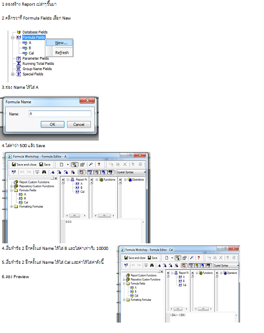Toggle Sort Trees button in Formula Editor - A
The height and width of the screenshot is (333, 264).
(82, 172)
